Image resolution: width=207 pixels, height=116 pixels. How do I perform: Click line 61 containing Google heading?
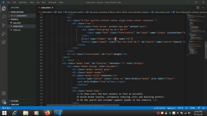[97, 54]
